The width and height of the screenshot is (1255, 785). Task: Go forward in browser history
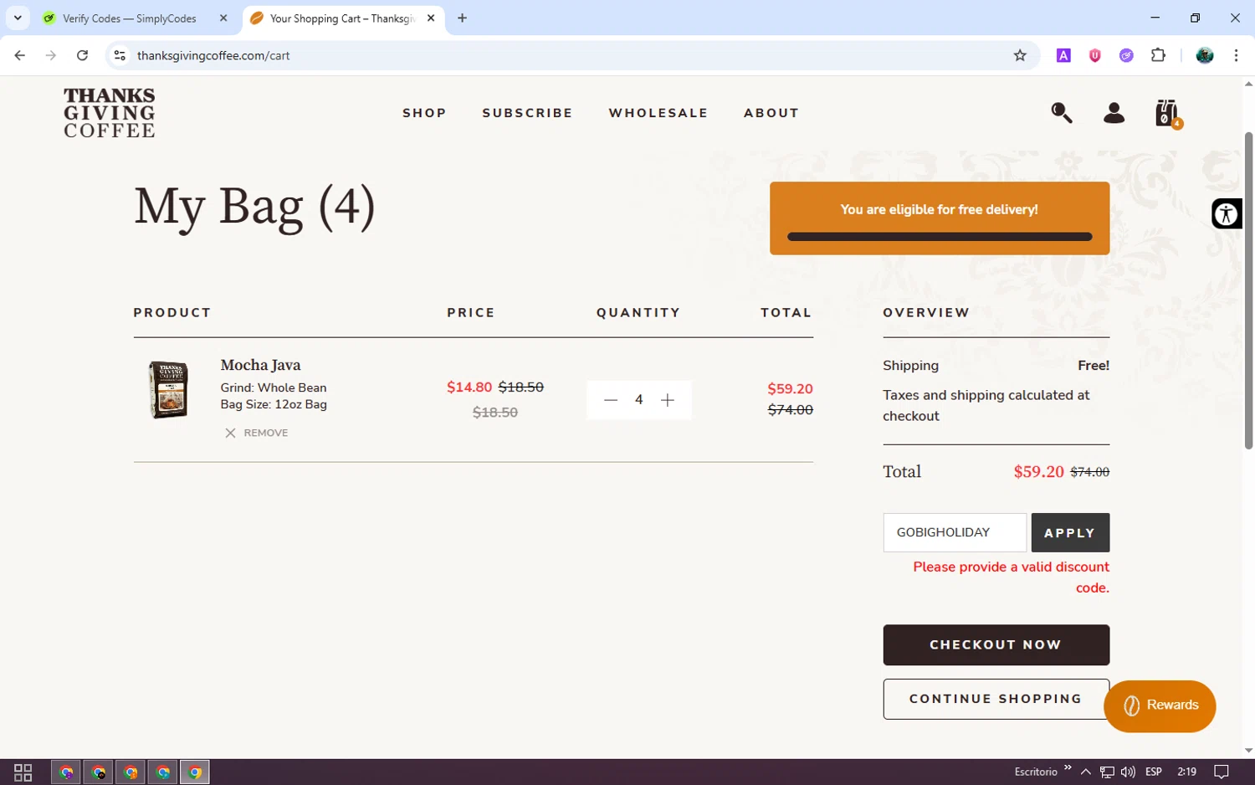point(51,55)
